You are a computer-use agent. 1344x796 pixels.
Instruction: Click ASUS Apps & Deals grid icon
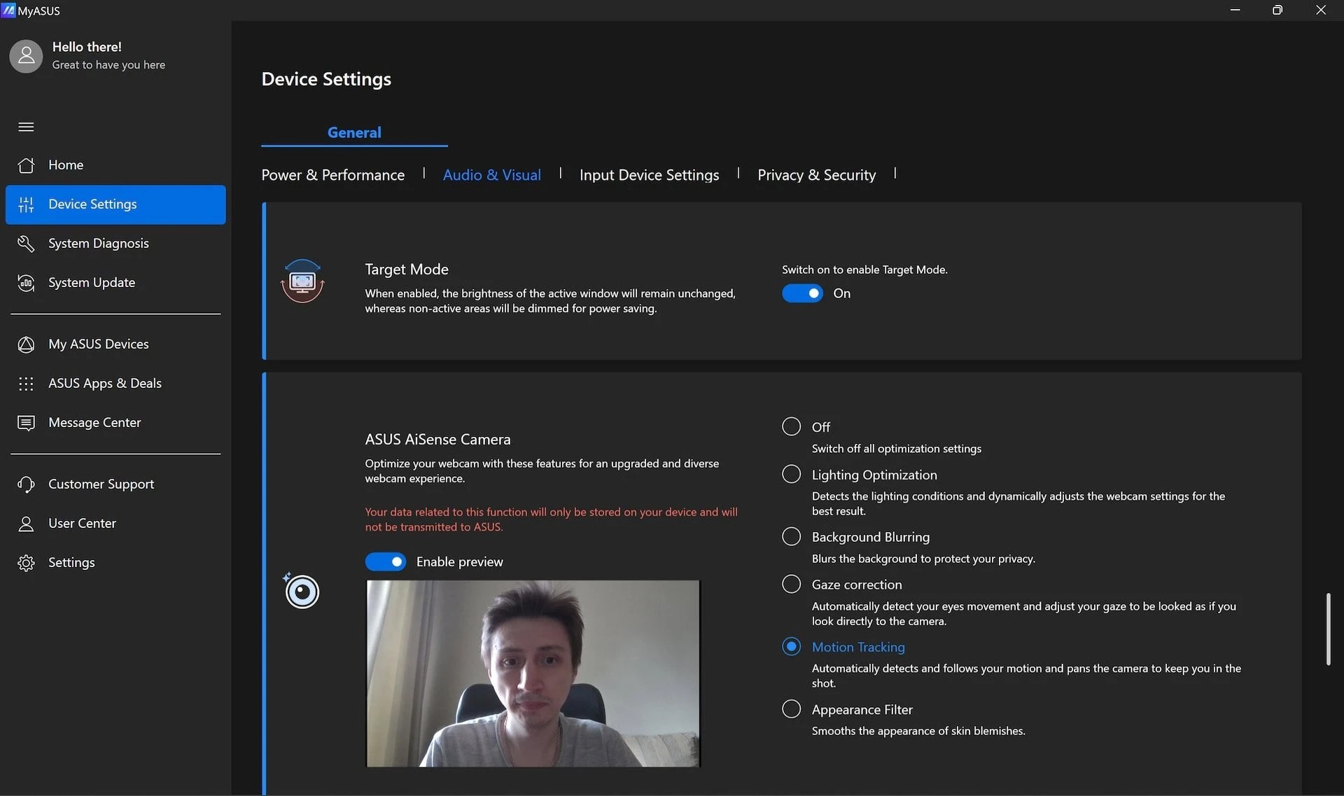26,384
